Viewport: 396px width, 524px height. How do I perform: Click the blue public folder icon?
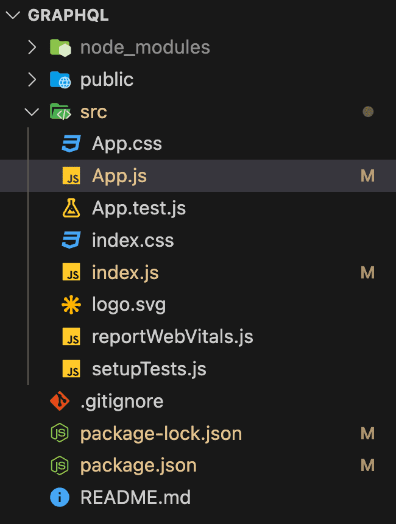point(60,80)
